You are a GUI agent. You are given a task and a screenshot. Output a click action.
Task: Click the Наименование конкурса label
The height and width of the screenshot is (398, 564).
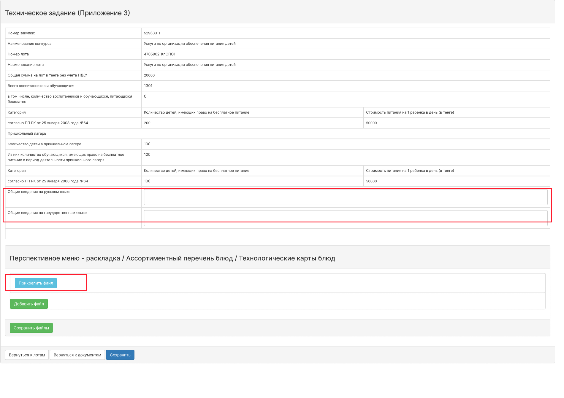pos(30,44)
